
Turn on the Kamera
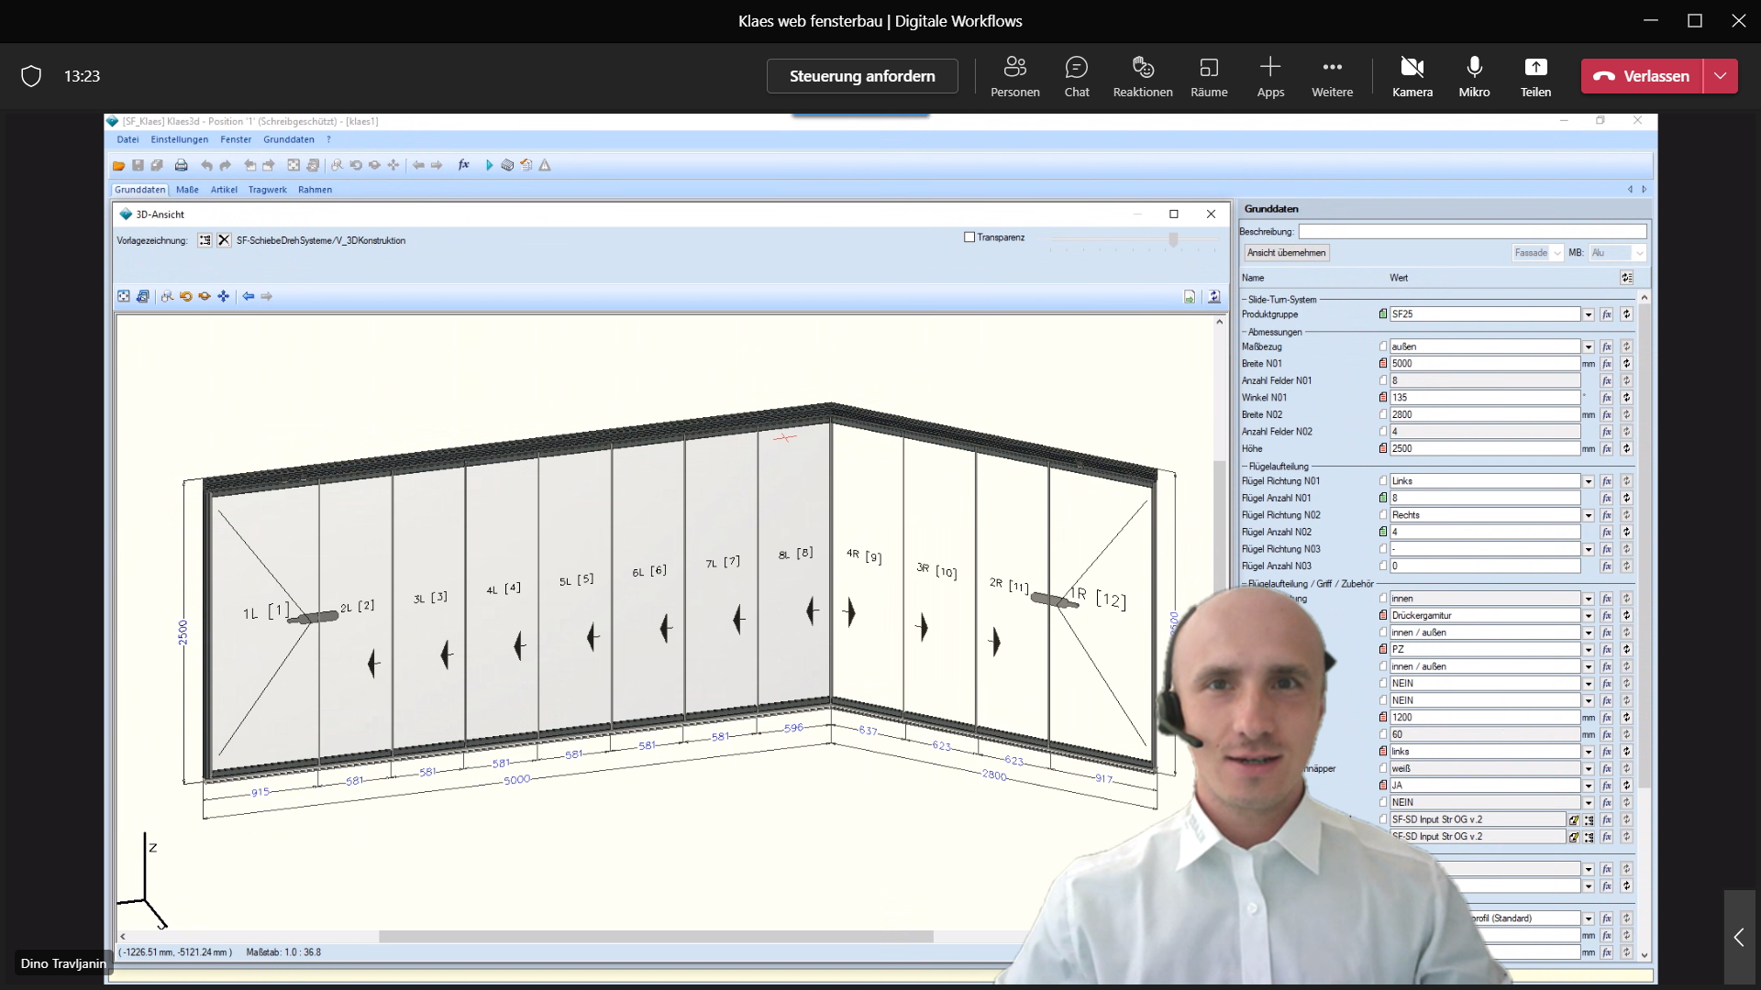[1412, 76]
